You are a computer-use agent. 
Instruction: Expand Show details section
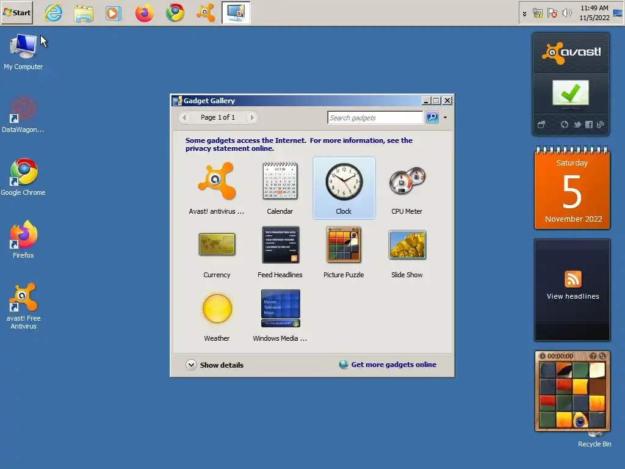214,365
